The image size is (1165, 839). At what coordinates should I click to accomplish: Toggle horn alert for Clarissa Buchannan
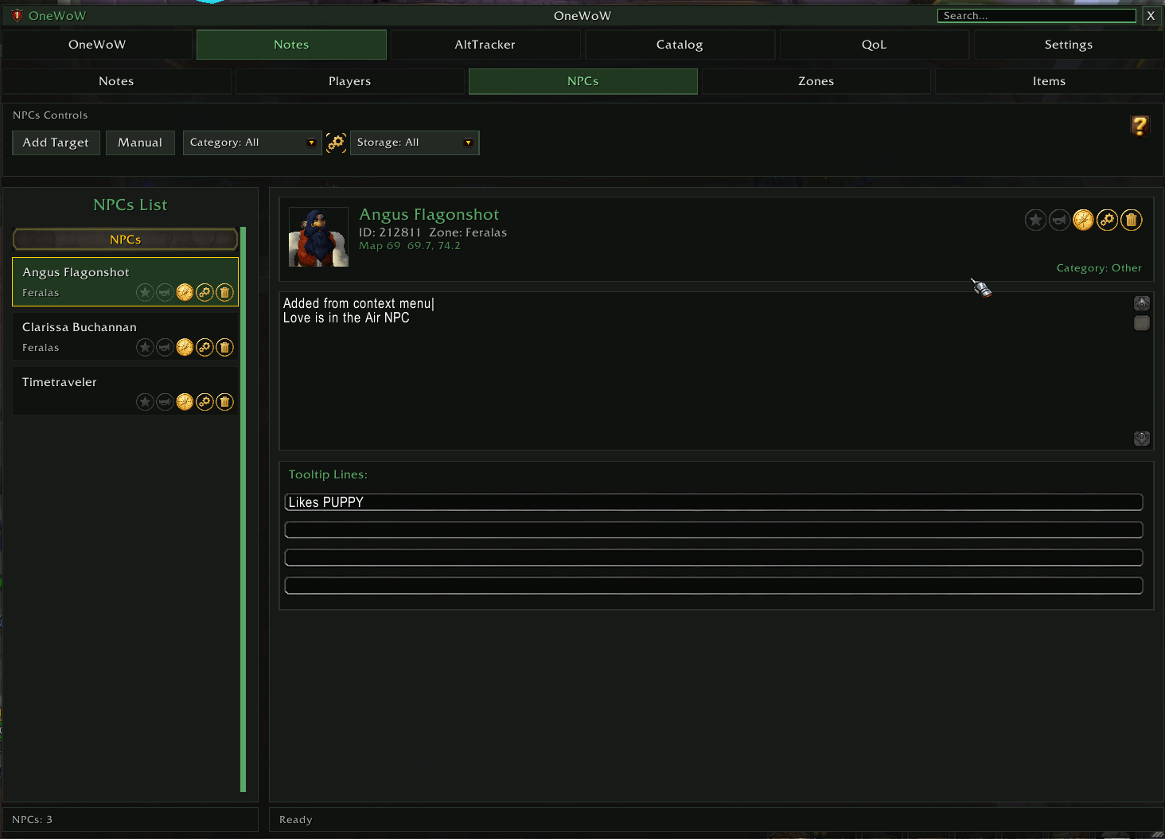pos(165,348)
